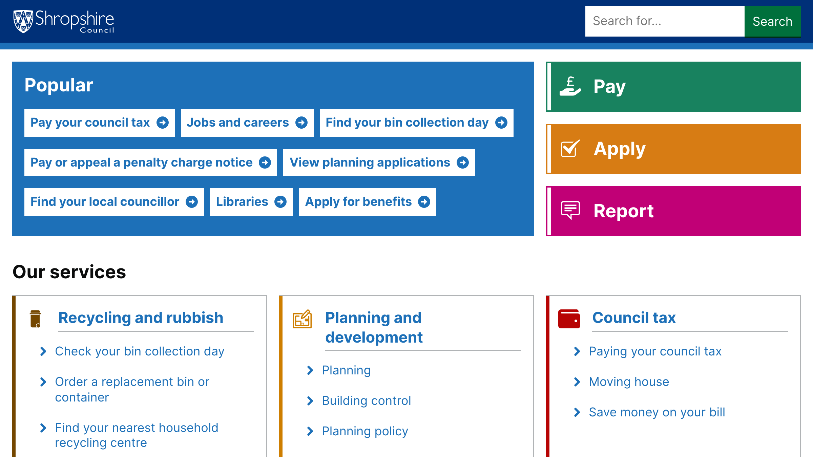The width and height of the screenshot is (813, 457).
Task: Expand the chevron next to Planning
Action: (310, 371)
